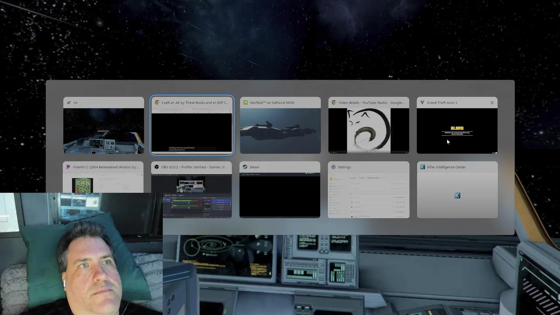Click the 'OBS 32.0.2 - Profile: Untitled' title
Viewport: 560px width, 315px height.
pyautogui.click(x=194, y=167)
